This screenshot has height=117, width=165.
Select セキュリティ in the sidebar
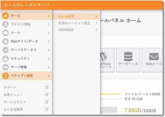click(x=26, y=58)
